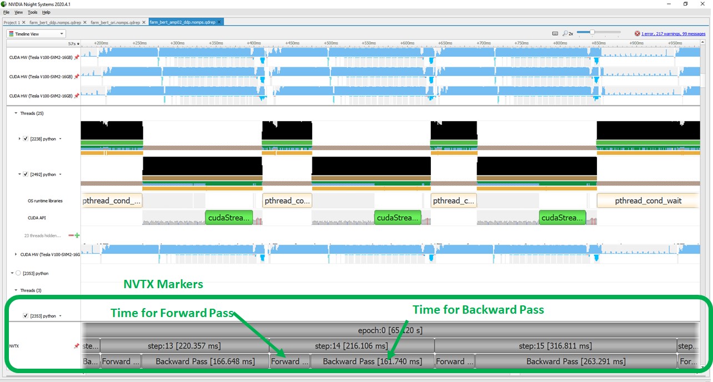The height and width of the screenshot is (382, 713).
Task: Select the step:15 [316.811 ms] NVTX range
Action: [555, 346]
